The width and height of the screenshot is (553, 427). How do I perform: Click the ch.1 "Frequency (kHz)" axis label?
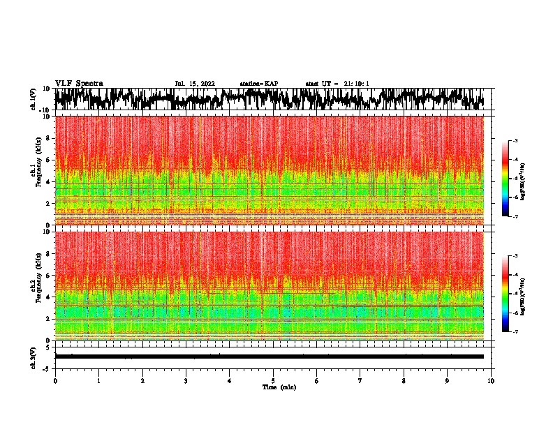[x=39, y=163]
